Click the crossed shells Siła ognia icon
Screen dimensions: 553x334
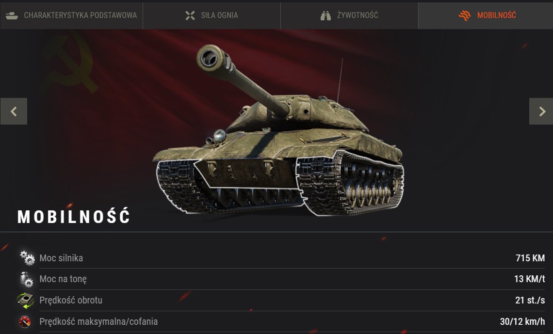190,16
